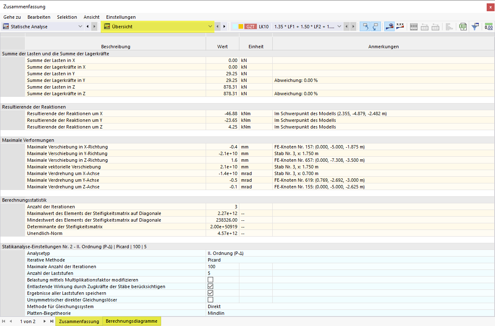Enable Unsymmetrischer direkter Gleichungslöser checkbox

click(x=210, y=299)
